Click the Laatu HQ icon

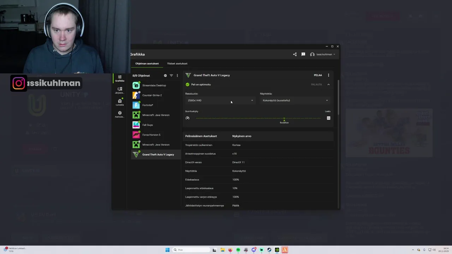click(x=328, y=118)
